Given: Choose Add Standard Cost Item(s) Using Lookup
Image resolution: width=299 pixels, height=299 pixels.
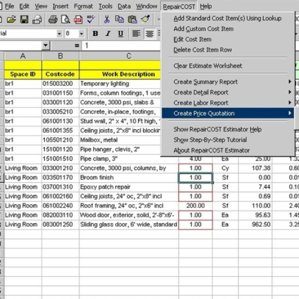Looking at the screenshot, I should (227, 19).
